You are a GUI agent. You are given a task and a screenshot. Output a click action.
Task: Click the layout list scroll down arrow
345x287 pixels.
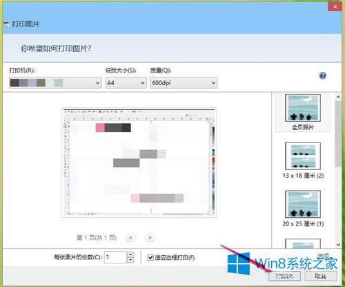(x=338, y=245)
